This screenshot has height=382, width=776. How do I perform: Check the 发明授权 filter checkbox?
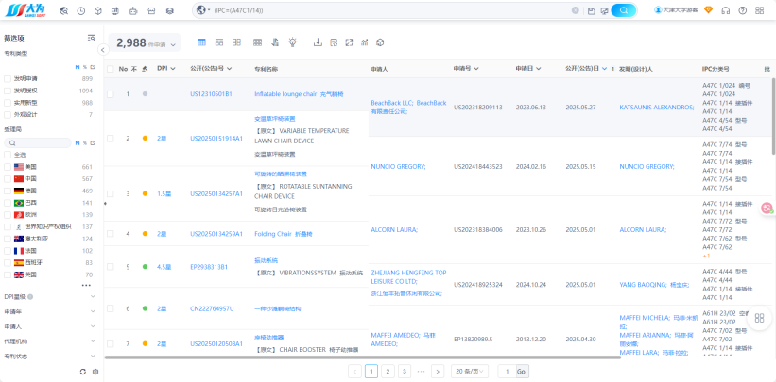tap(8, 91)
